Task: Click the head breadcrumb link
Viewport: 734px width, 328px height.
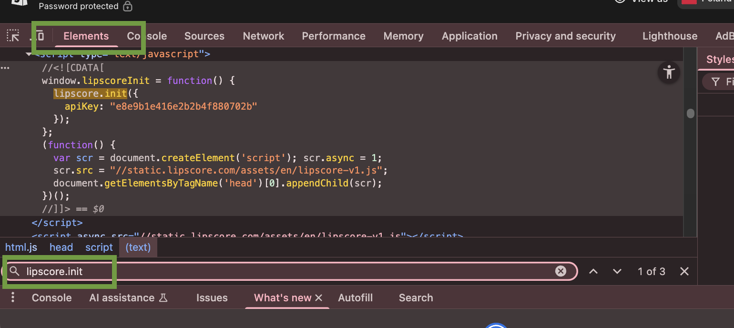Action: point(61,247)
